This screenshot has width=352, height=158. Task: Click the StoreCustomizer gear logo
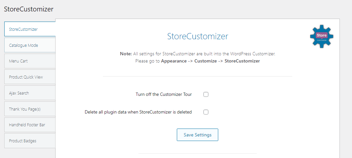click(321, 36)
